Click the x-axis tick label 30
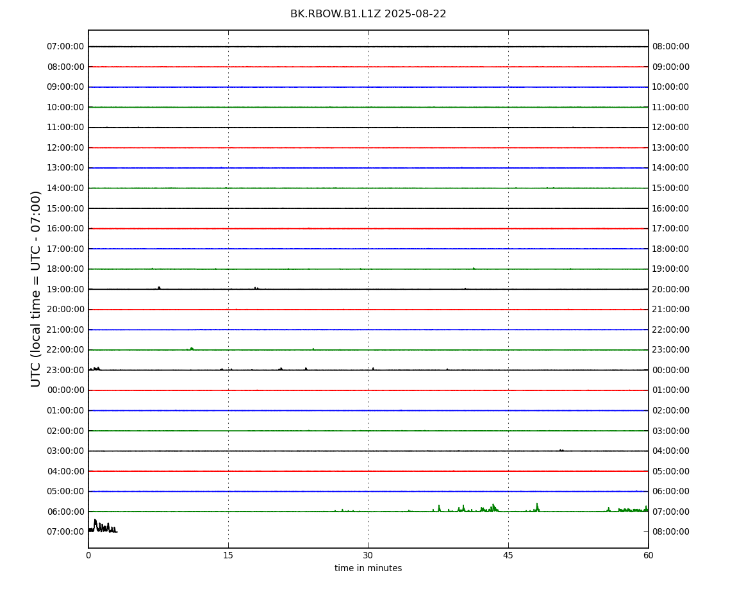737x609 pixels. (x=368, y=555)
